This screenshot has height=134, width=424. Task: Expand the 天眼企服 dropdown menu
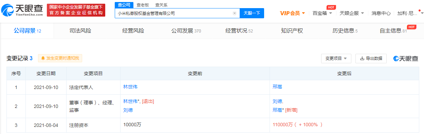(x=352, y=13)
